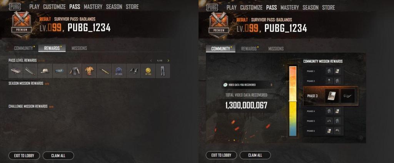Open Missions tab on the community screen
Image resolution: width=394 pixels, height=163 pixels.
pyautogui.click(x=275, y=49)
